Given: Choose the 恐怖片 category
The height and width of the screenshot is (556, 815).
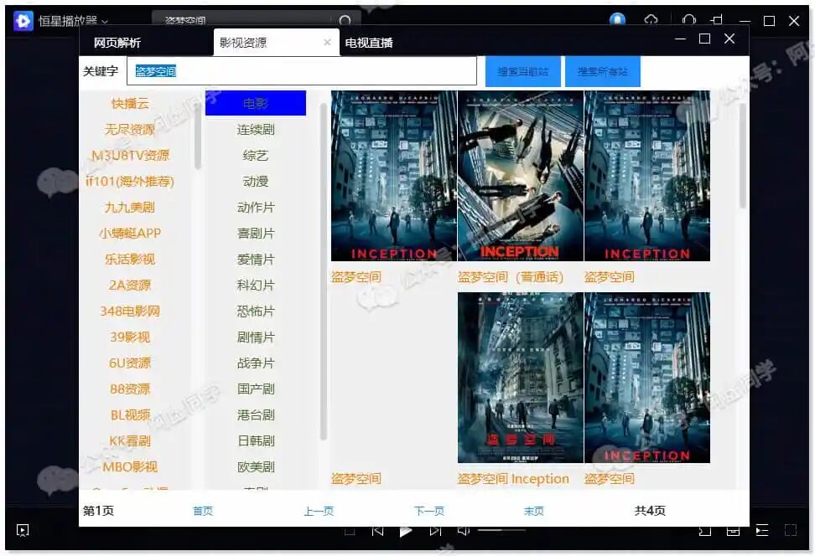Looking at the screenshot, I should click(256, 311).
